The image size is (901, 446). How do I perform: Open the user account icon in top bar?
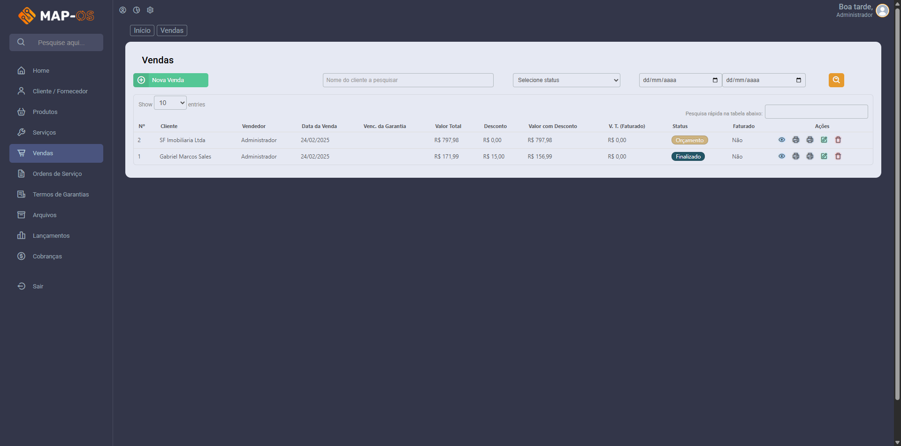[122, 10]
